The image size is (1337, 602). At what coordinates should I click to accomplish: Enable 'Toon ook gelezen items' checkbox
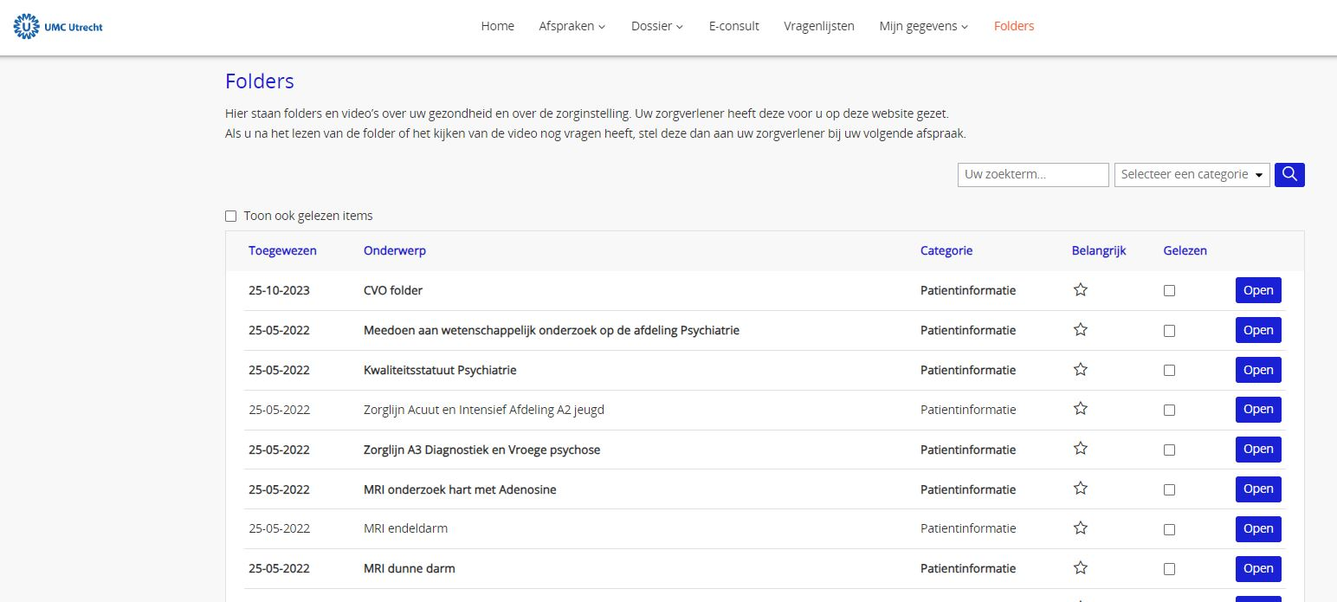coord(231,216)
